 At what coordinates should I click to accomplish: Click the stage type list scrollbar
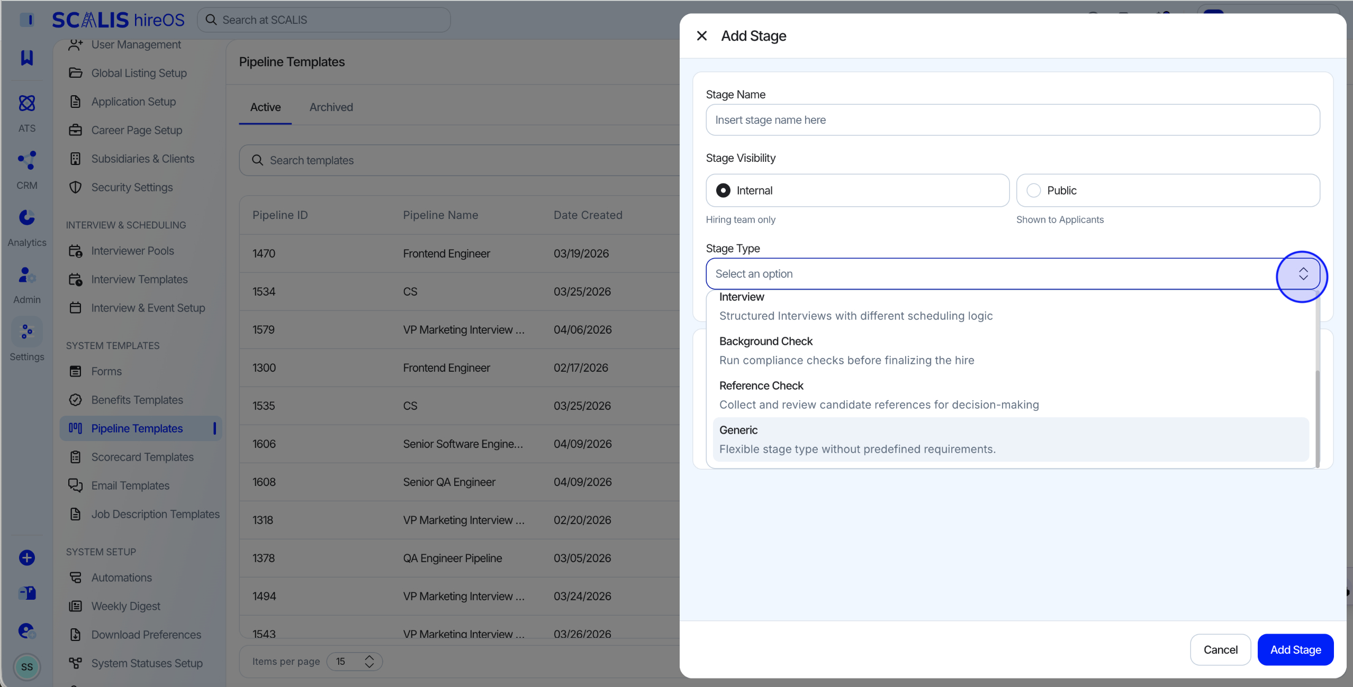[1318, 419]
